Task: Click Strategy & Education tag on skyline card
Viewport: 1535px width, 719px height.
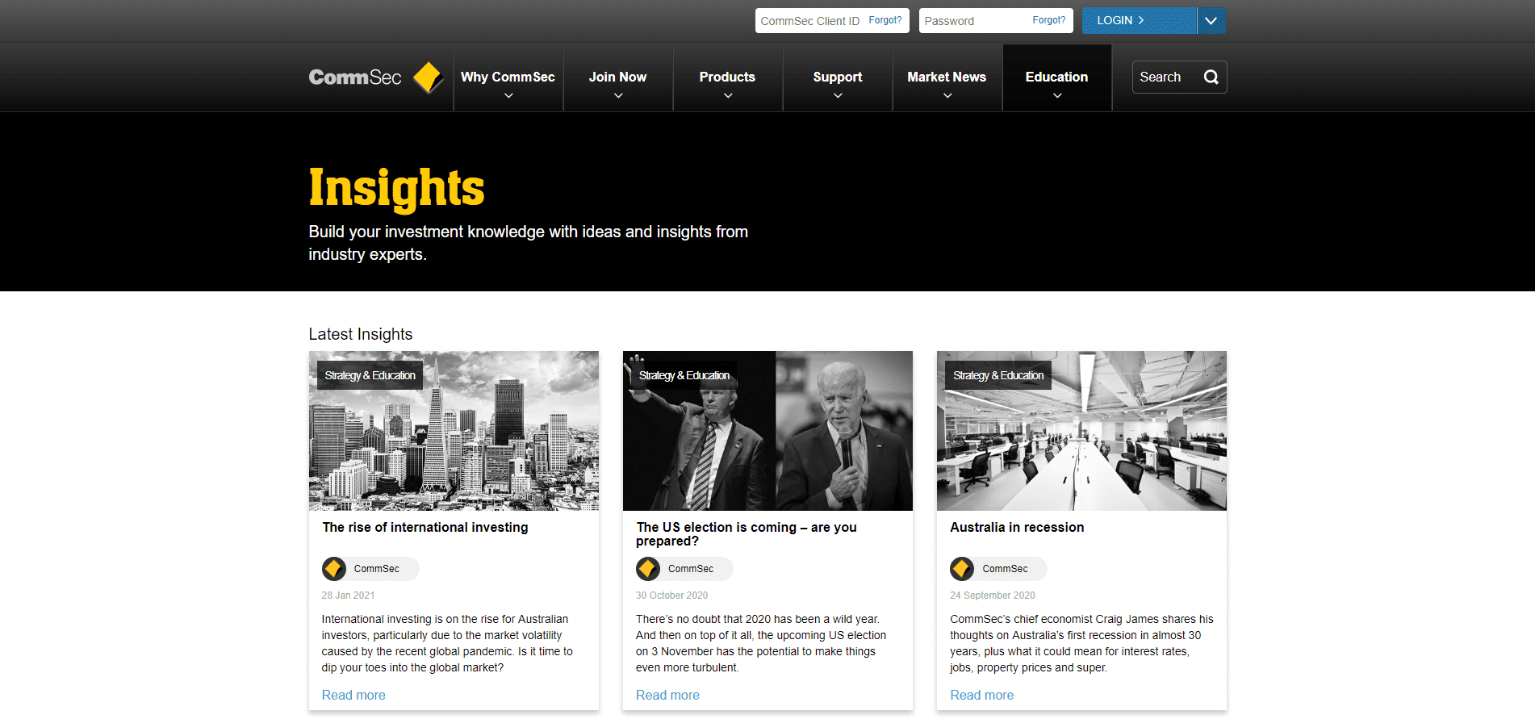Action: point(370,375)
